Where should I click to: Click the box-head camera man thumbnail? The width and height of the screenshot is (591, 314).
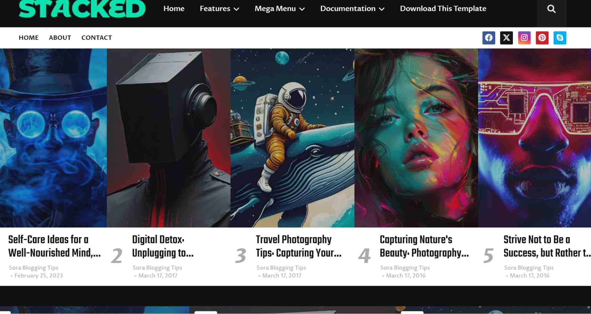[x=169, y=138]
